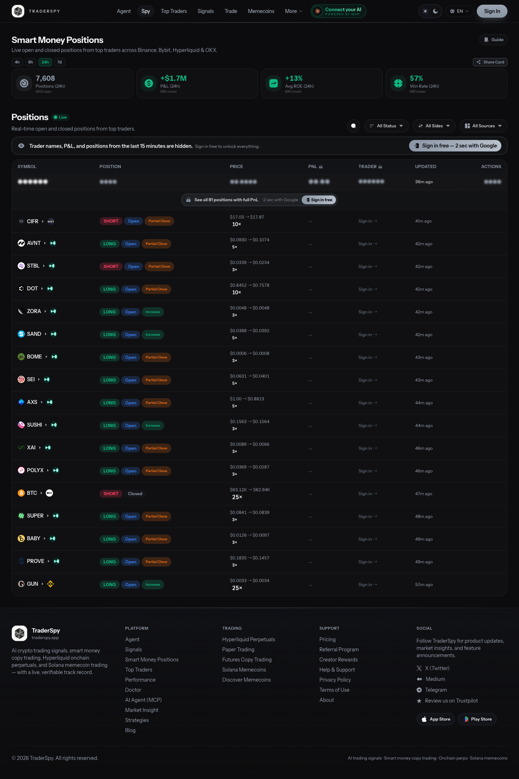Click the BTC coin icon

21,493
